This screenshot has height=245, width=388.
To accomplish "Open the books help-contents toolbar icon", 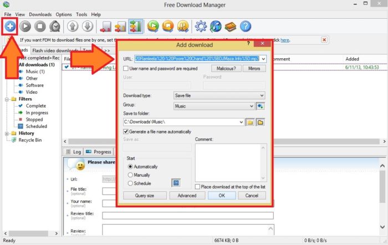I will point(231,27).
